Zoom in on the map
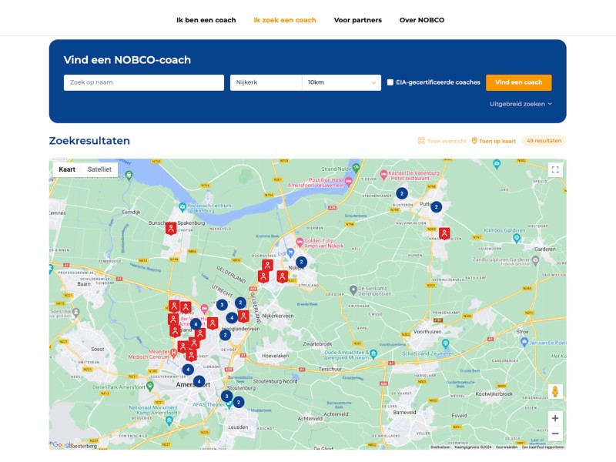Viewport: 616px width, 462px height. pyautogui.click(x=555, y=418)
